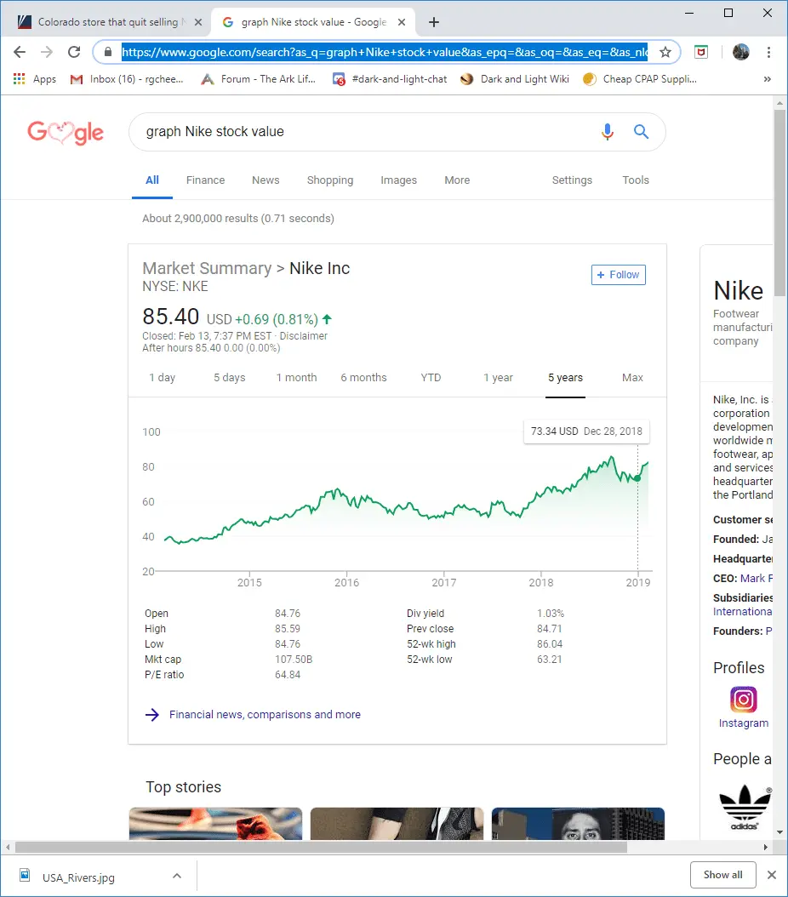Click in the Google search box
The height and width of the screenshot is (897, 788).
point(366,132)
